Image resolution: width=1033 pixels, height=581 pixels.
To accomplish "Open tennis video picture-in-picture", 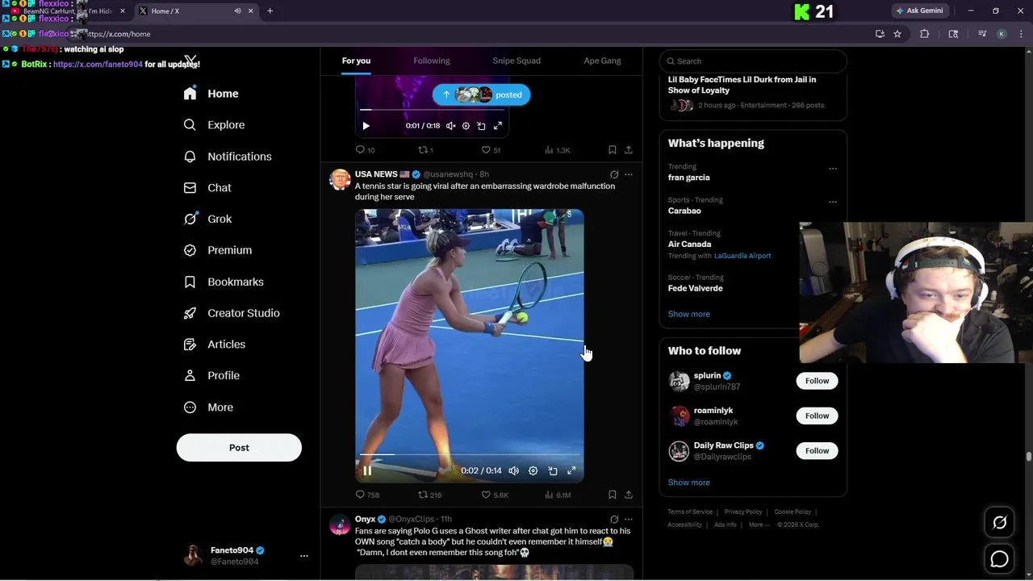I will click(x=553, y=470).
